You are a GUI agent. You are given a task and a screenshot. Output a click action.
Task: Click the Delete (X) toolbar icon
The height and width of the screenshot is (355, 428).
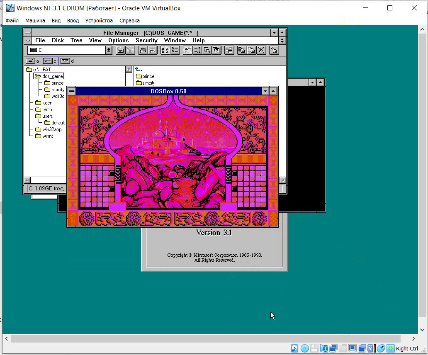261,50
